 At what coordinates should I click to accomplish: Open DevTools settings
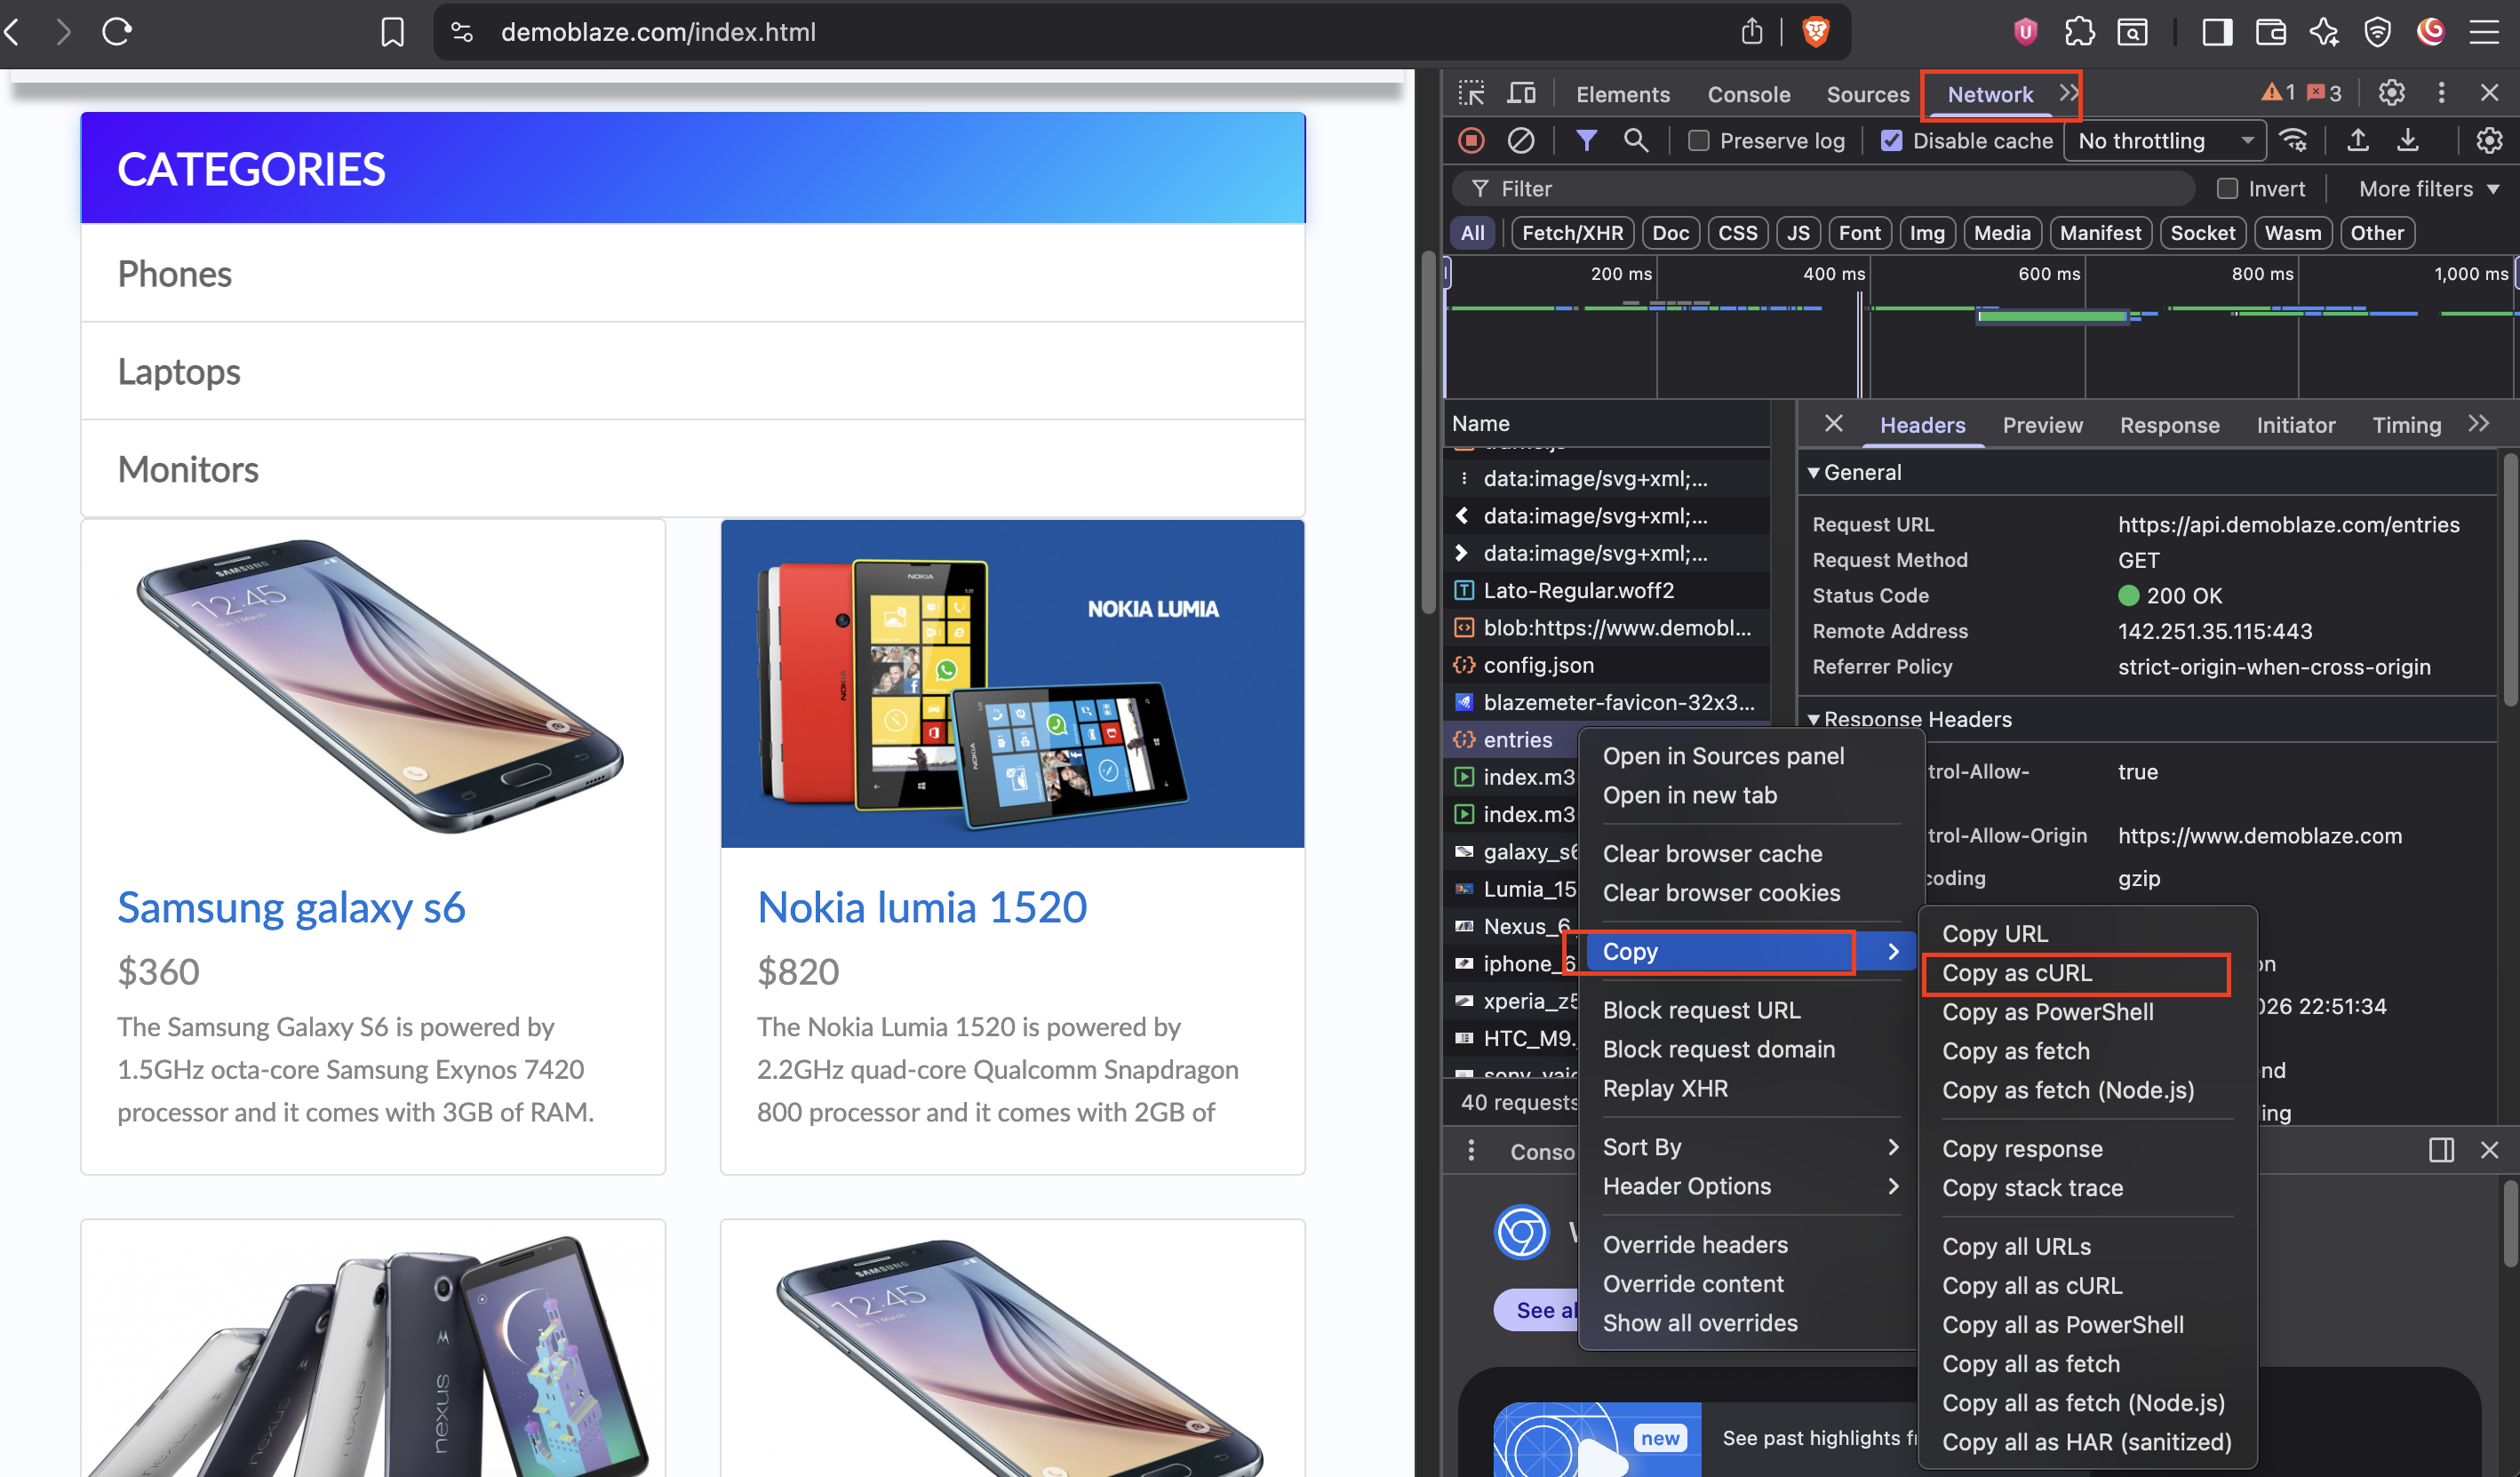point(2392,93)
